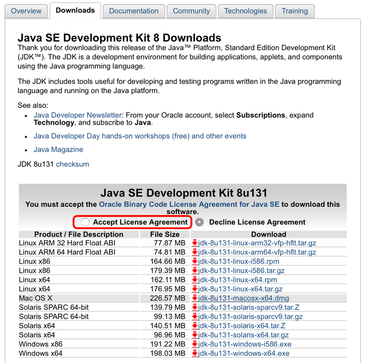Download jdk-8u131-windows-i586.exe file link

245,344
